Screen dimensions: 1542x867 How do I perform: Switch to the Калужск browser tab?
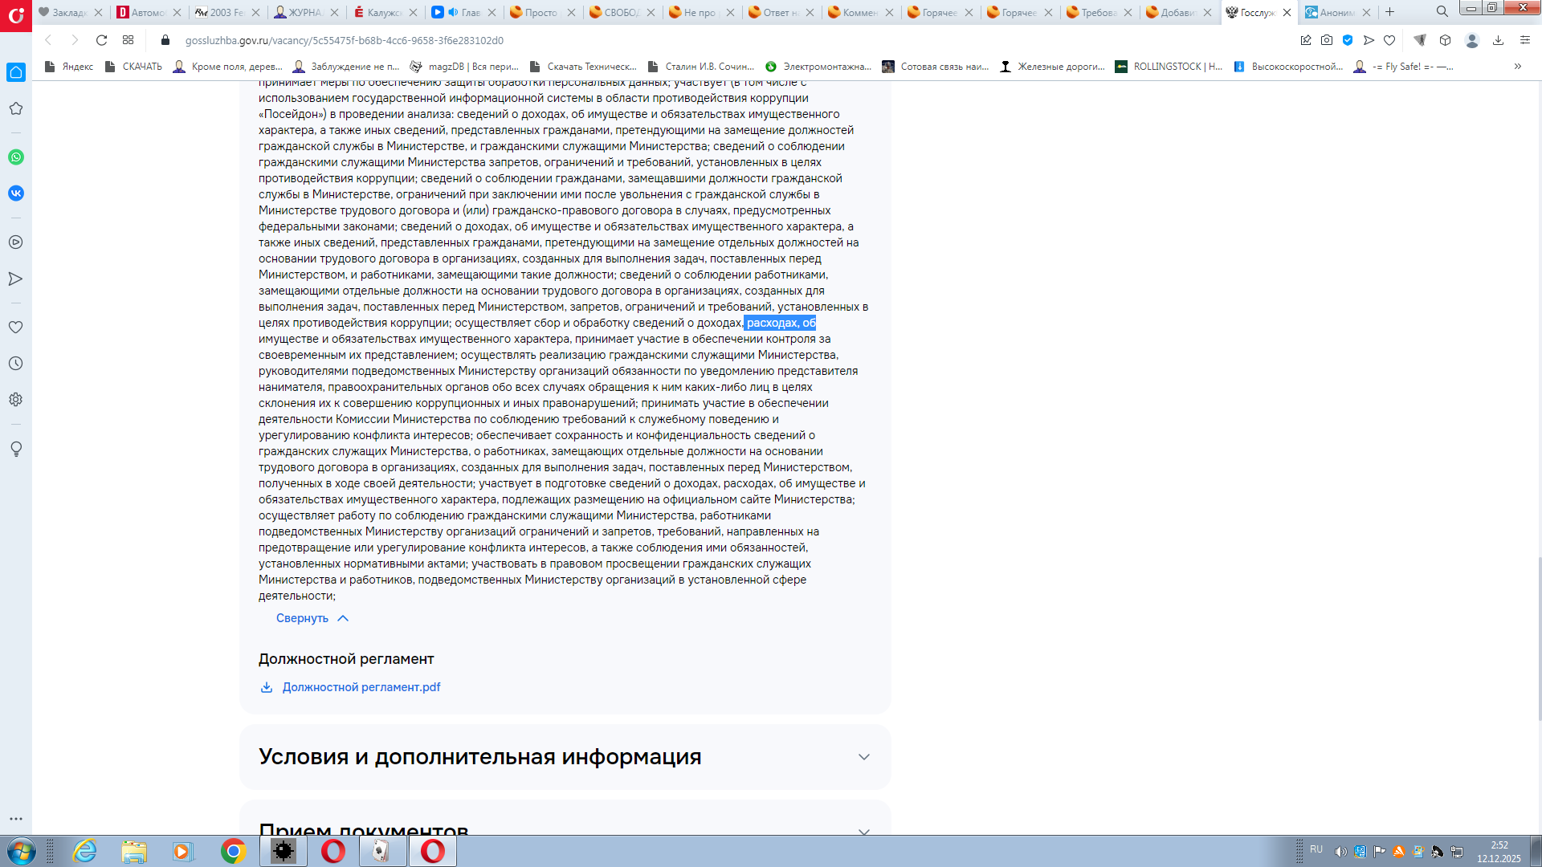[x=383, y=12]
